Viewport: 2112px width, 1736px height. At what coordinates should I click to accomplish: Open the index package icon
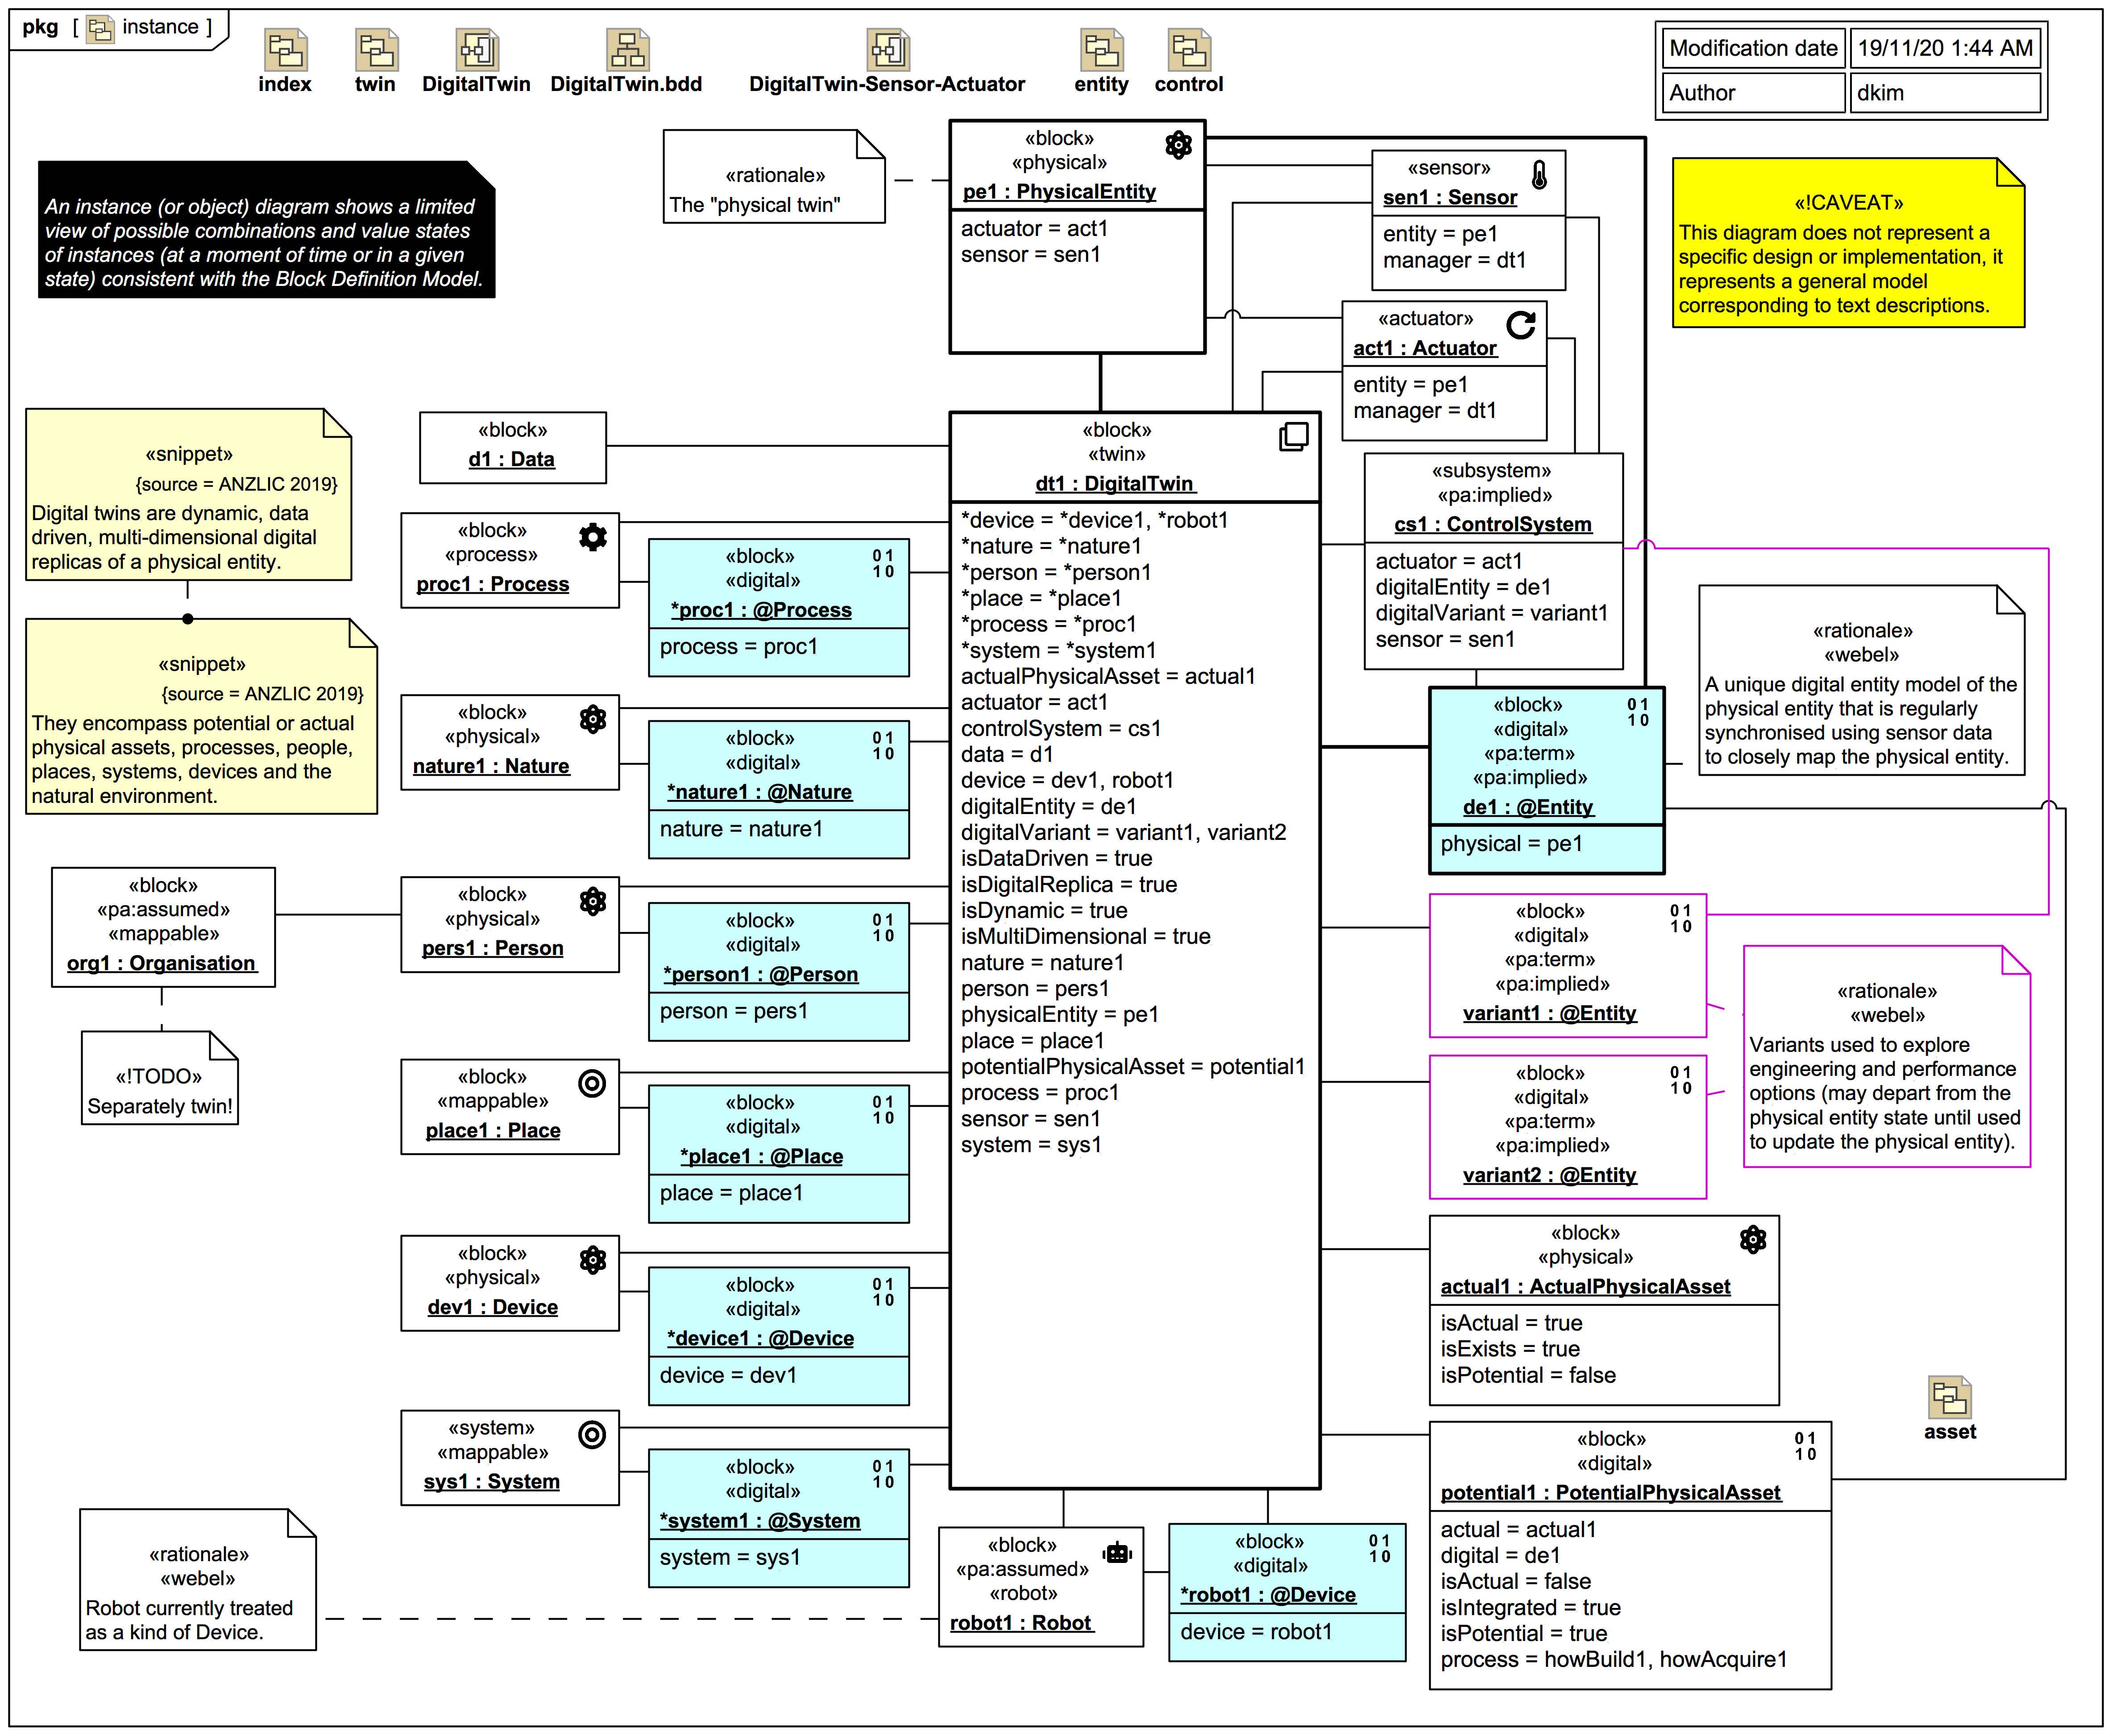(x=285, y=50)
